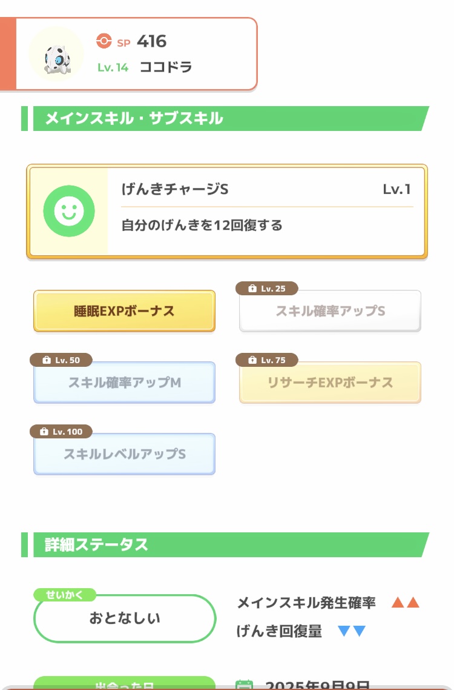Tap the orange up arrows for メインスキル発生確率
This screenshot has width=454, height=690.
405,603
